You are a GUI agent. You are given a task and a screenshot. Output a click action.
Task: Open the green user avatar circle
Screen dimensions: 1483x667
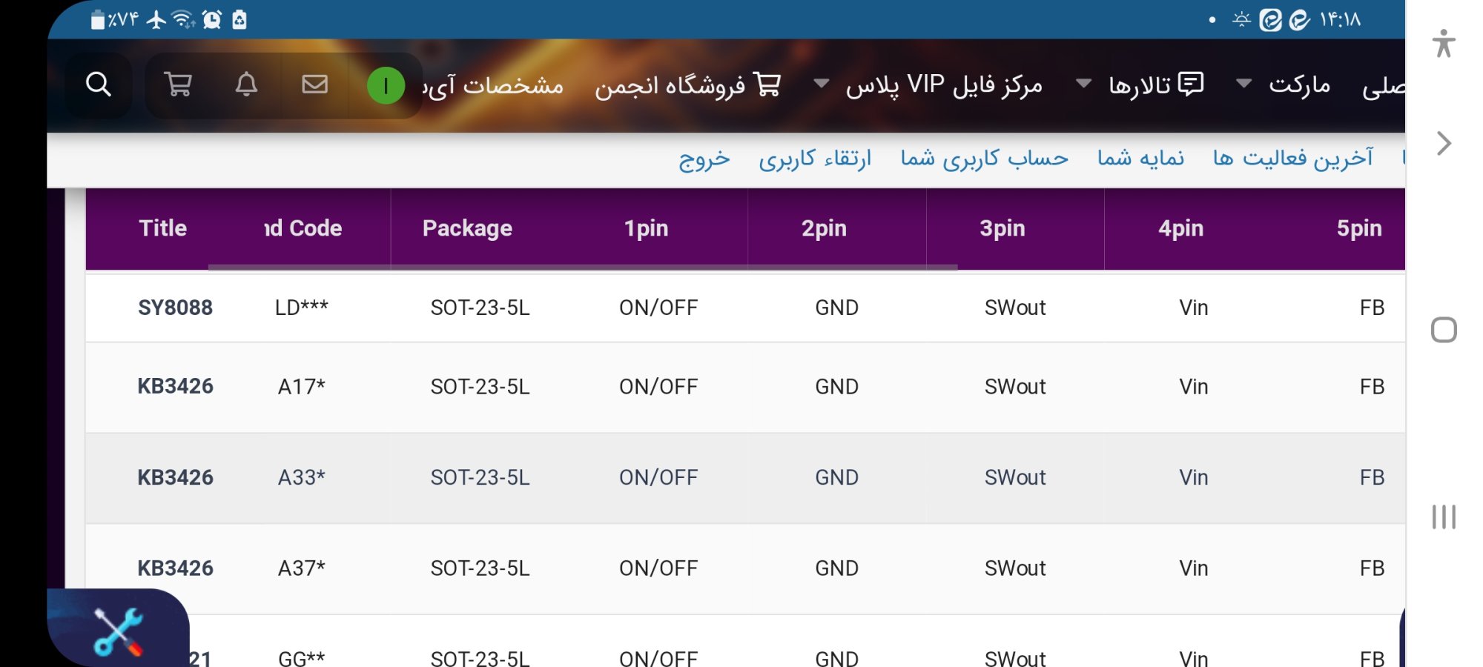coord(386,85)
